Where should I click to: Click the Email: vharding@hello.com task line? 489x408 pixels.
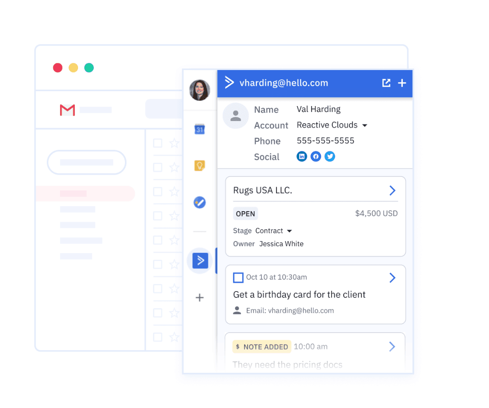point(290,311)
